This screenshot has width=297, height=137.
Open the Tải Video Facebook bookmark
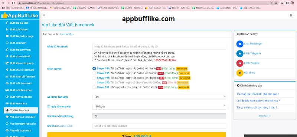[37, 8]
